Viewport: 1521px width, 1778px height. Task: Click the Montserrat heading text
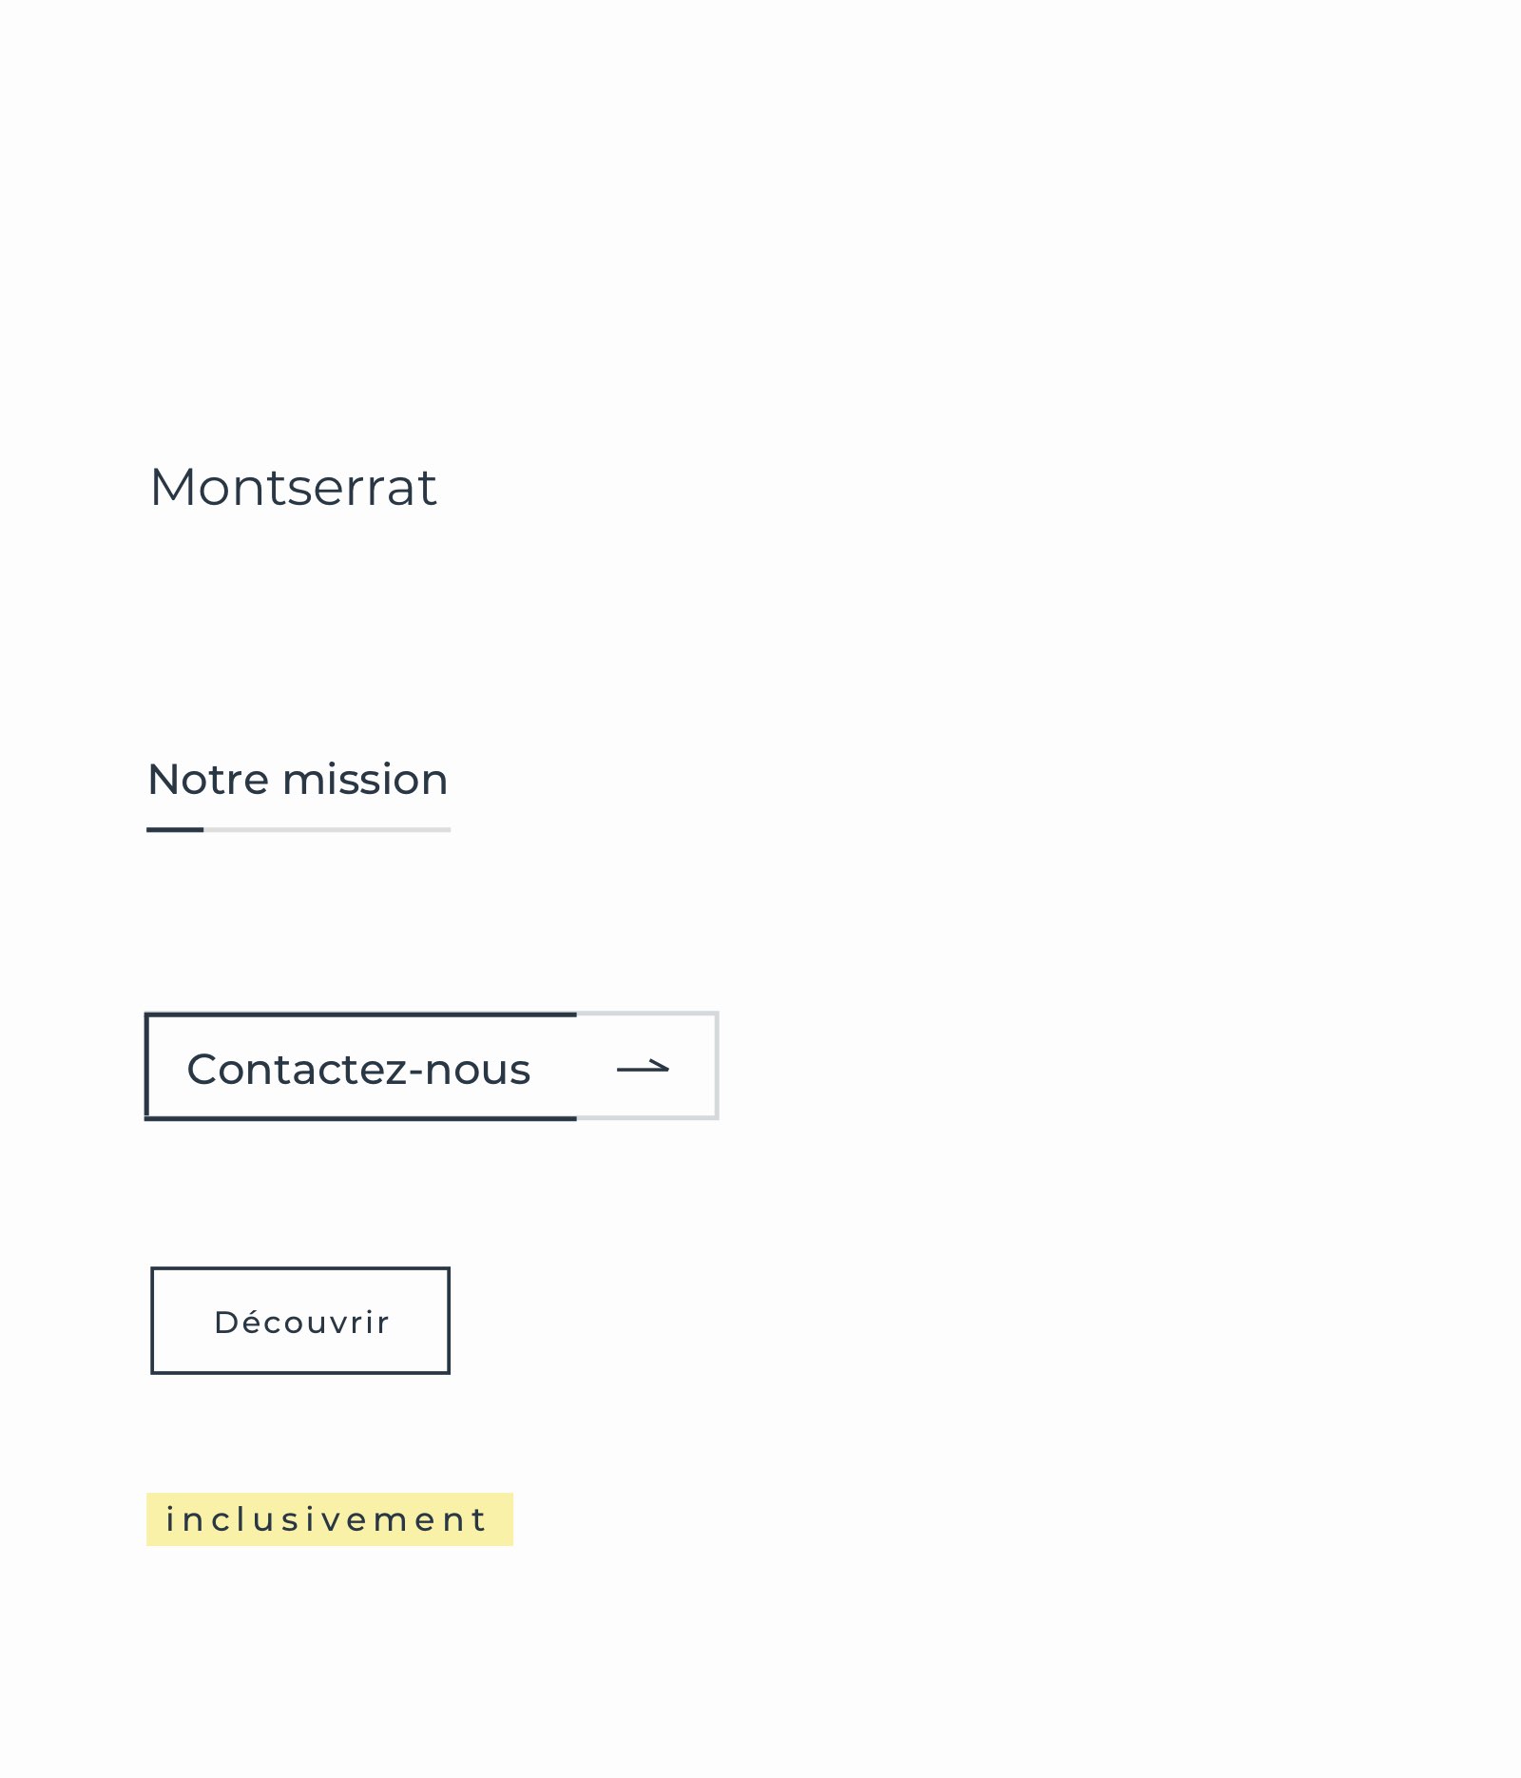tap(293, 488)
